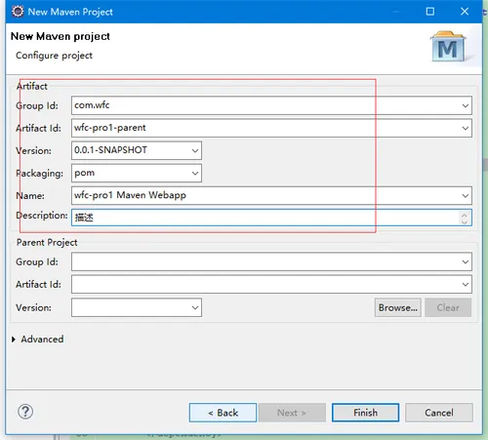Click the Finish button
This screenshot has height=440, width=488.
click(365, 413)
